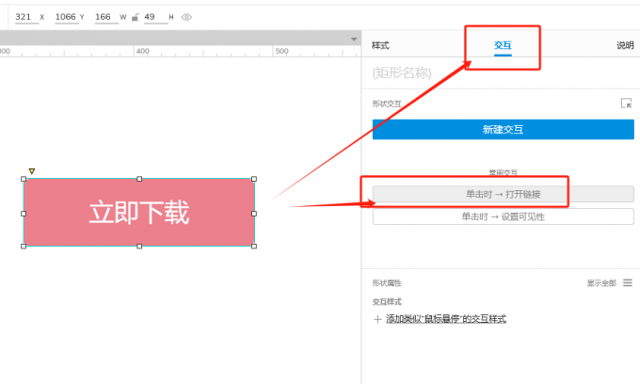Click 显示全部 in shape properties
The image size is (640, 384).
(x=601, y=282)
